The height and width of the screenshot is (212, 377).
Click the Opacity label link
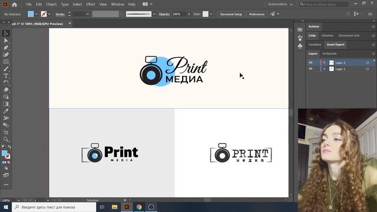tap(164, 14)
